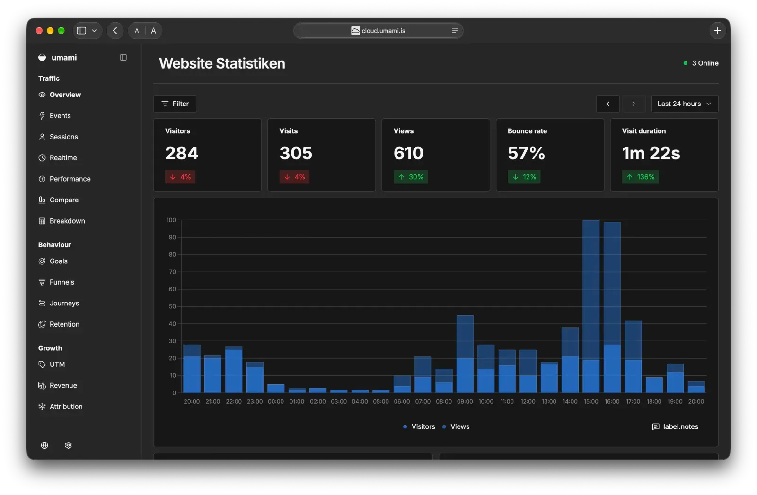Open the Safari sidebar chevron menu
Image resolution: width=757 pixels, height=495 pixels.
94,31
